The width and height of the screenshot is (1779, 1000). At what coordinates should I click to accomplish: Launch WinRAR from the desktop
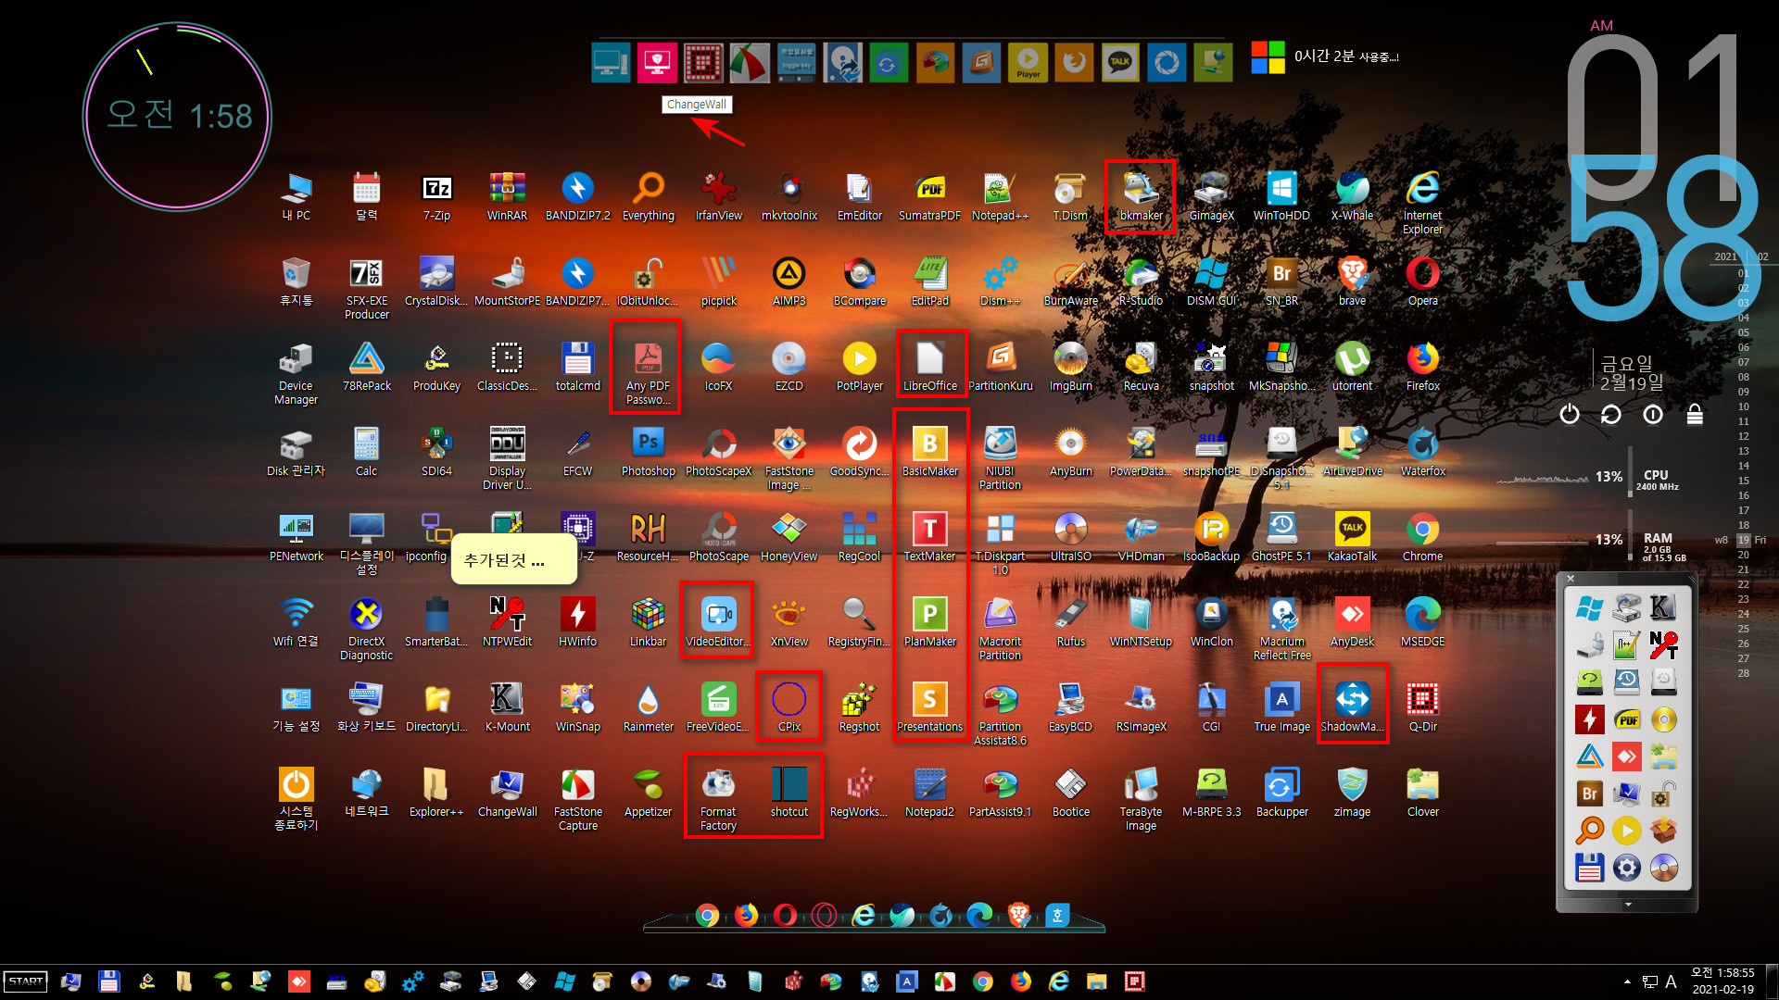click(507, 196)
